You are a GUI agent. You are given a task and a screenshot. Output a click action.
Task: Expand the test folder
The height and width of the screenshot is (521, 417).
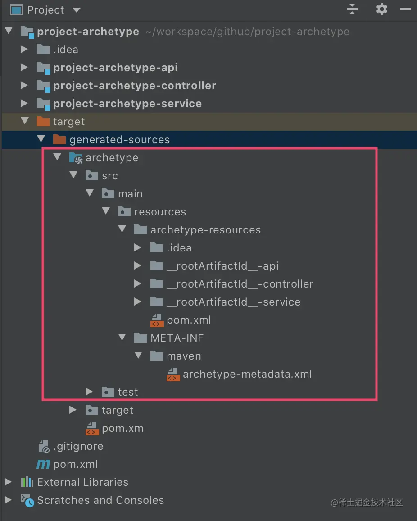coord(89,392)
